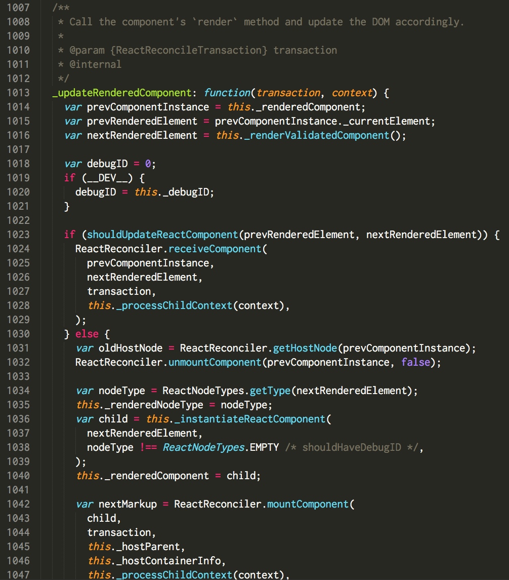Click line number 1040 in the gutter

(18, 476)
